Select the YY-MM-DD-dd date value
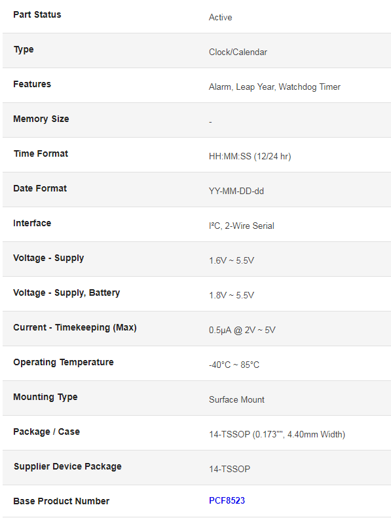This screenshot has width=391, height=522. [236, 191]
